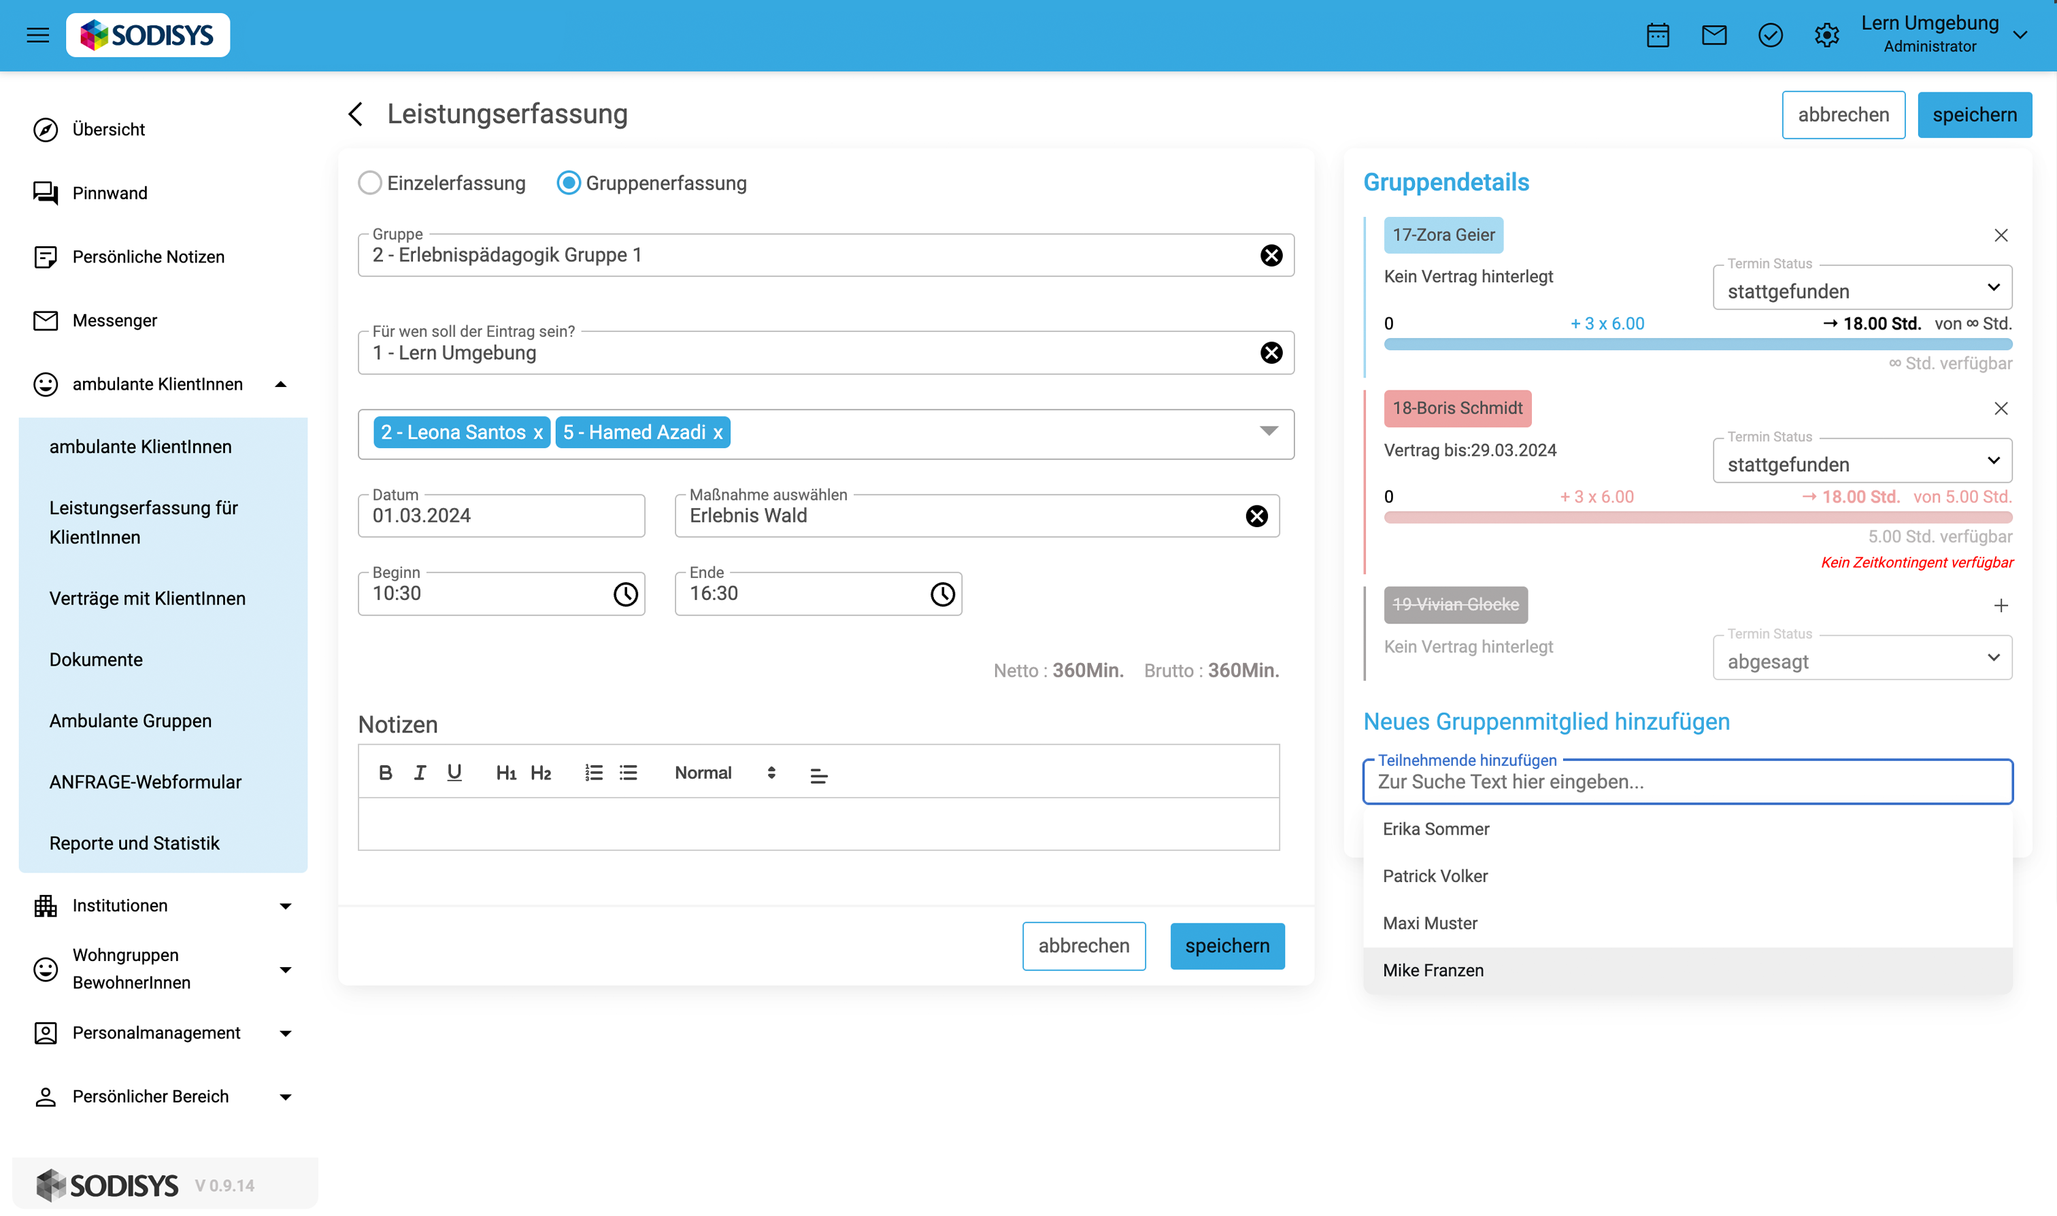Clear the Maßnahme auswählen field
Viewport: 2057px width, 1216px height.
pyautogui.click(x=1256, y=516)
